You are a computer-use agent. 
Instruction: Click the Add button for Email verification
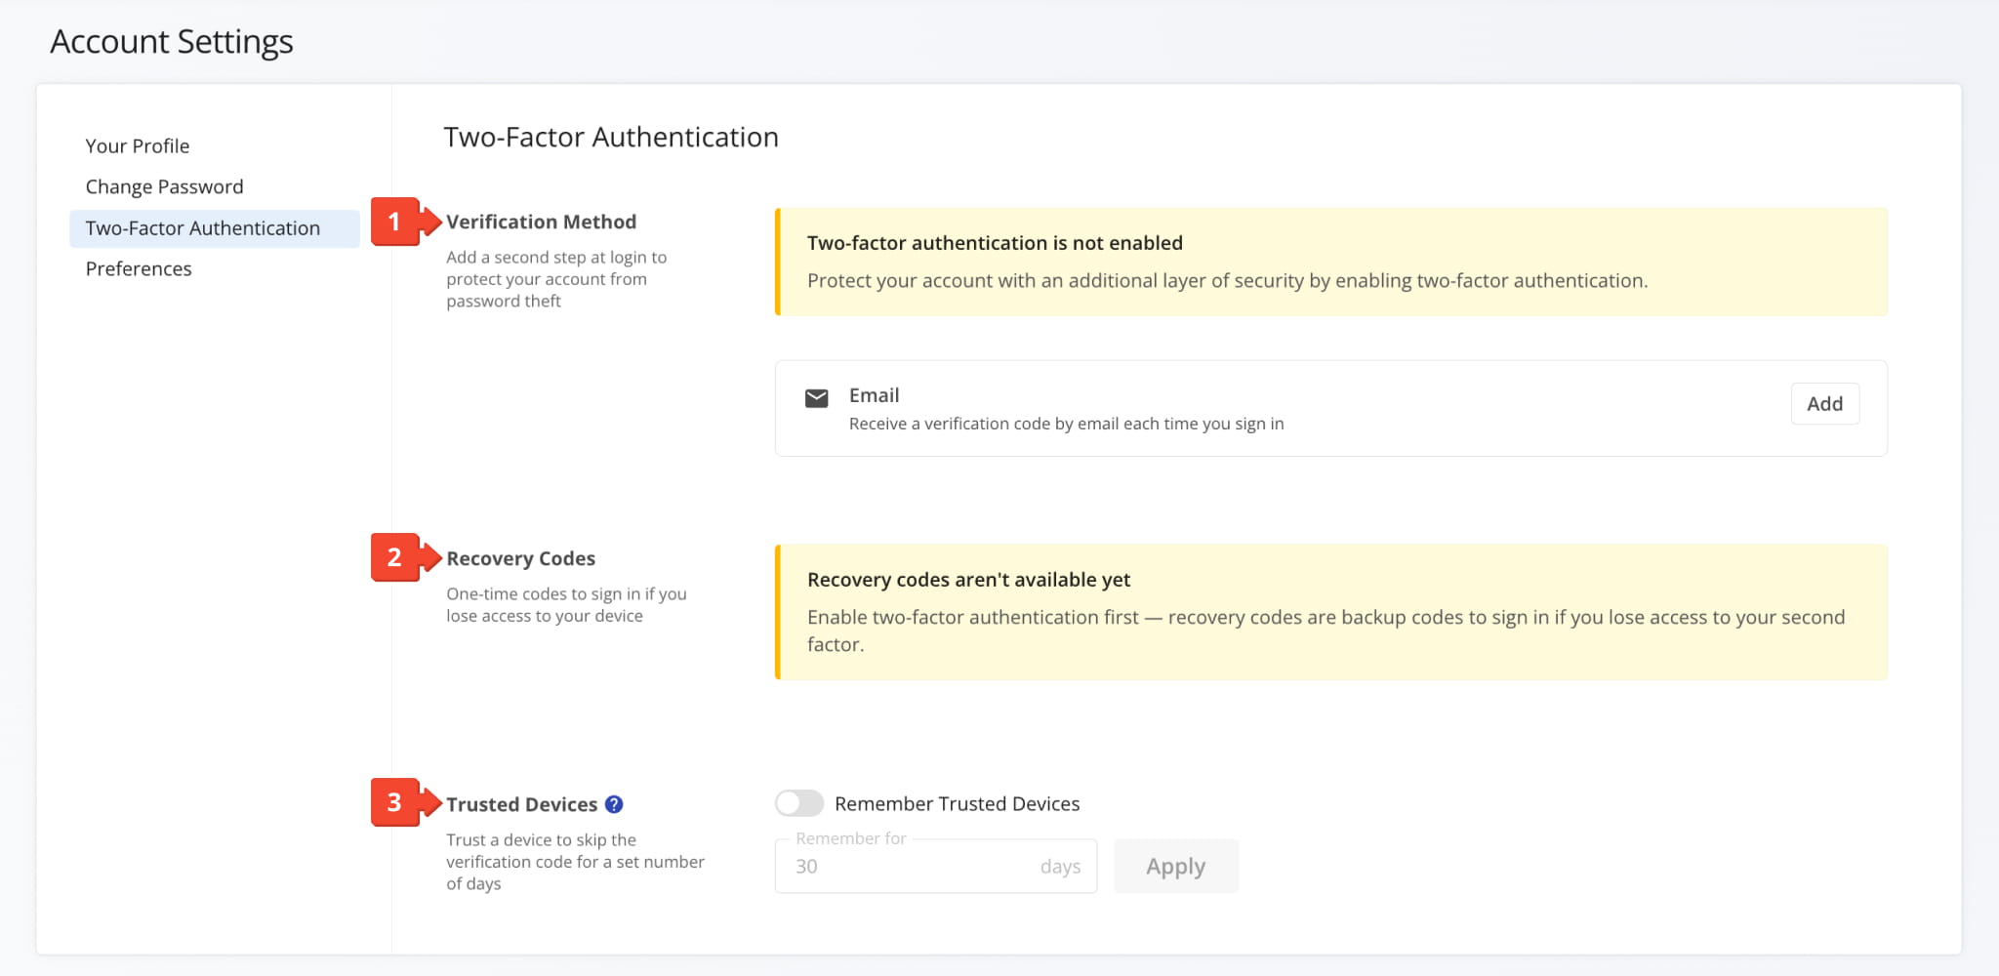pos(1824,404)
